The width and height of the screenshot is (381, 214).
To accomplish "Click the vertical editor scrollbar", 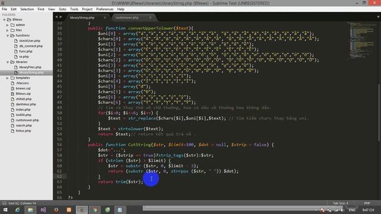I will 379,112.
